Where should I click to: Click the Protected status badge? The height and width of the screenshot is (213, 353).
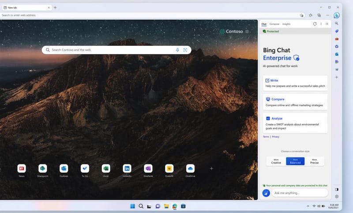click(x=271, y=31)
